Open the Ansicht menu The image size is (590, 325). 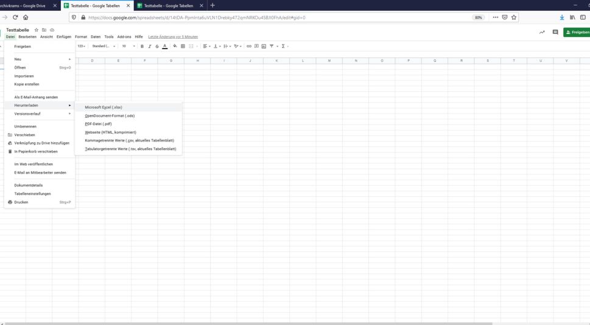[x=47, y=37]
